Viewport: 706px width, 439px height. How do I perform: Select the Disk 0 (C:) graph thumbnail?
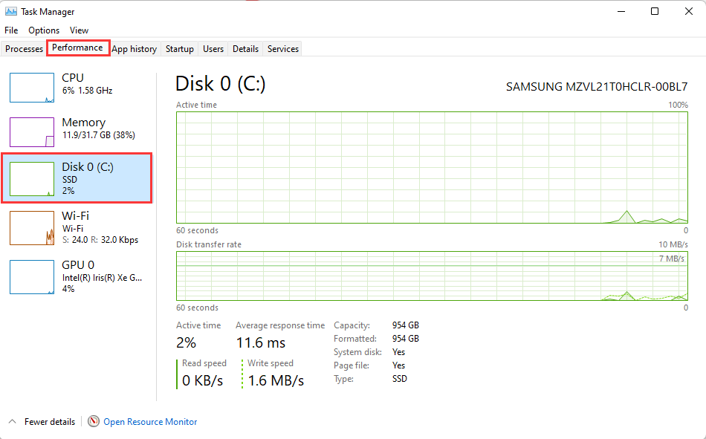(32, 178)
